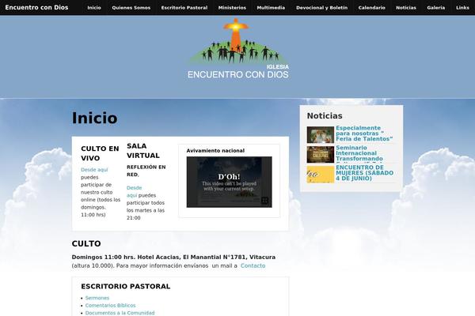Viewport: 475px width, 316px height.
Task: Open 'Especialmente para nosotras Feria de Talentos' article
Action: (364, 134)
